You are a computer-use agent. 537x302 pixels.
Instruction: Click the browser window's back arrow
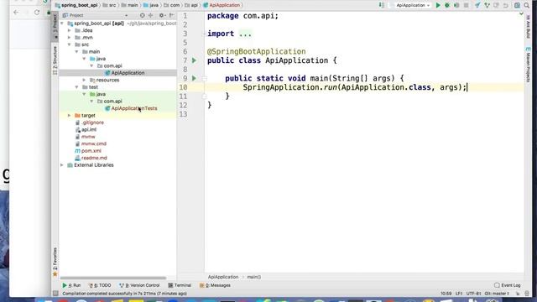pos(16,13)
